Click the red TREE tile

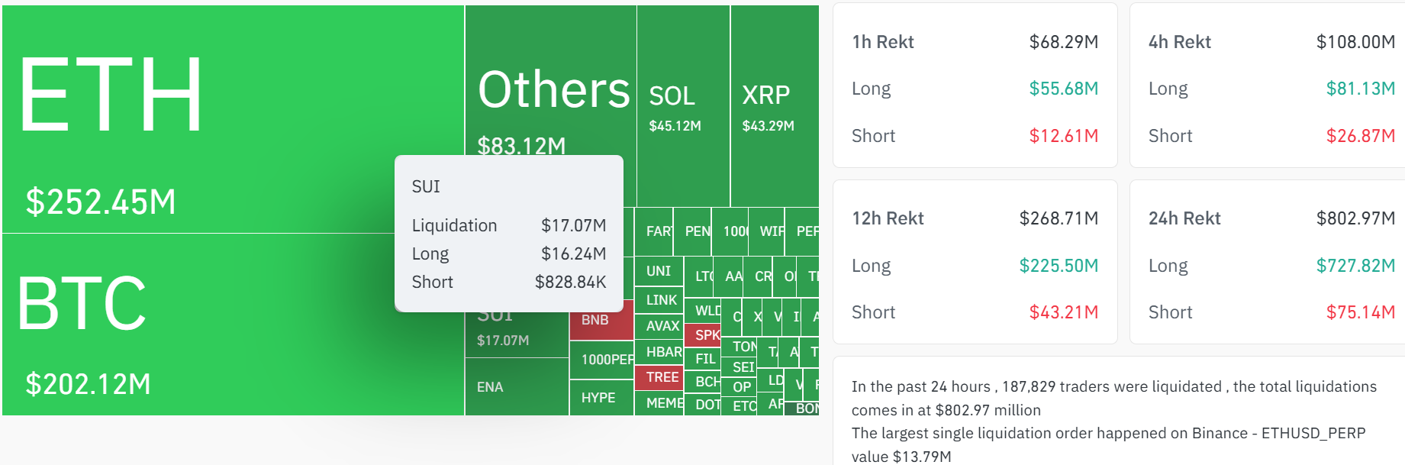pos(659,377)
